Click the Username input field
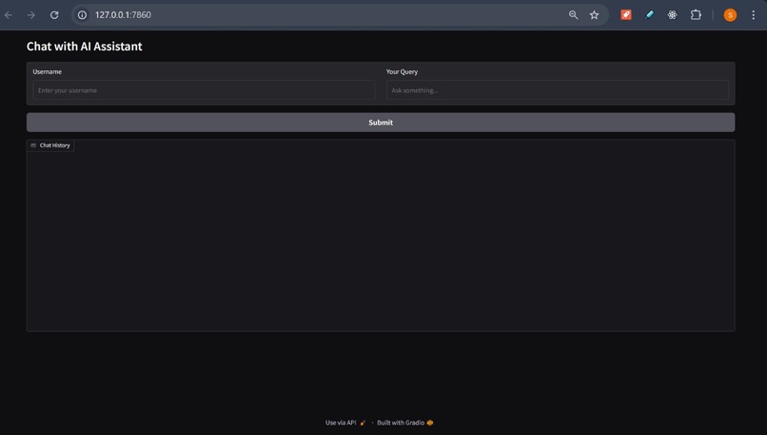Image resolution: width=767 pixels, height=435 pixels. [x=204, y=90]
